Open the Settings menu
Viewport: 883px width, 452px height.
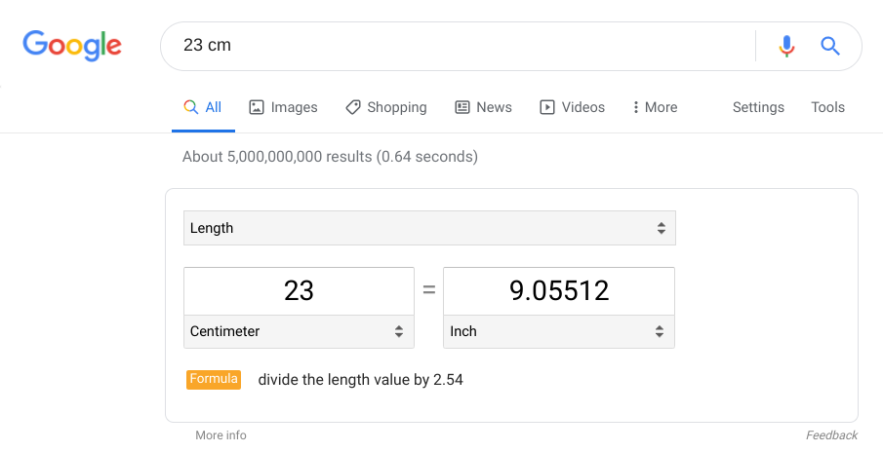[x=758, y=107]
